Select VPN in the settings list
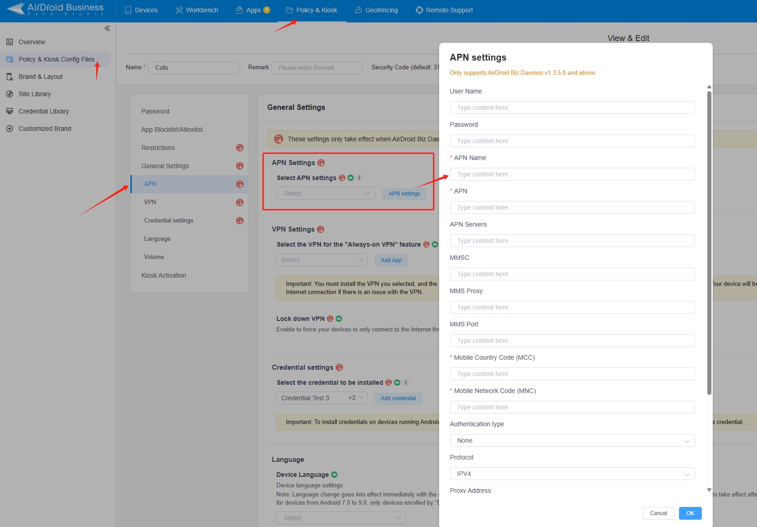 point(150,202)
